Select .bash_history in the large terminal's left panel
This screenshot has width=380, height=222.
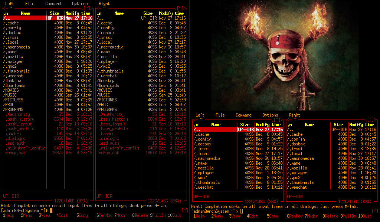48,119
